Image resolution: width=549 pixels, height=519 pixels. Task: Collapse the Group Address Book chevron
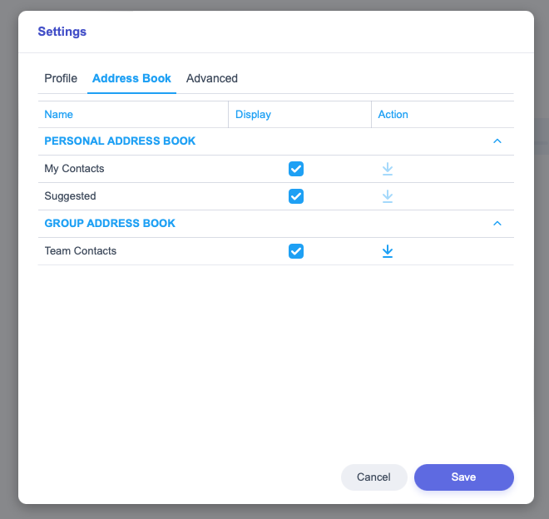click(x=497, y=224)
